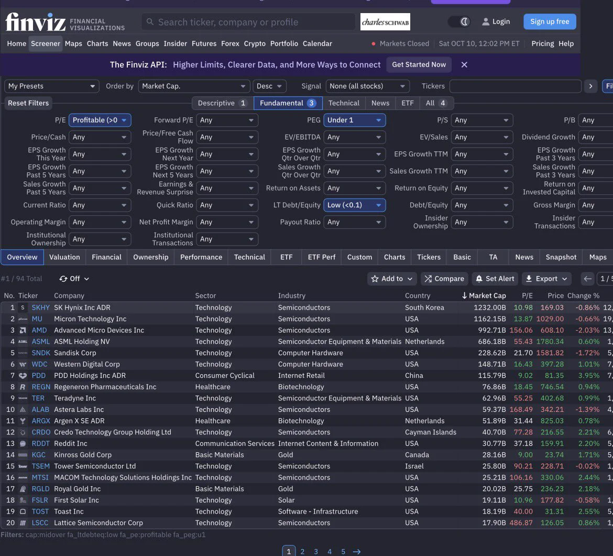Viewport: 613px width, 556px height.
Task: Open the Financial view tab
Action: (x=106, y=257)
